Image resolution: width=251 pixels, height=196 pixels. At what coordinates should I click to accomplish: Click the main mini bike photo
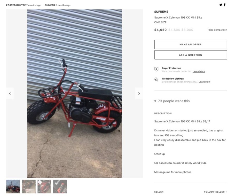click(x=75, y=93)
